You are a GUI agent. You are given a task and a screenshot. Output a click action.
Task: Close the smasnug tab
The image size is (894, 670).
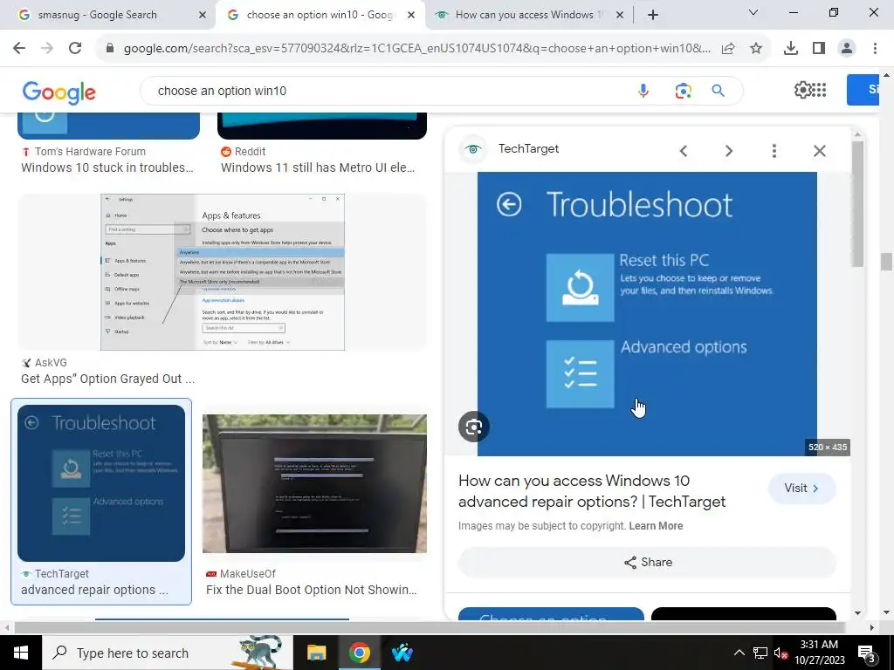(202, 15)
